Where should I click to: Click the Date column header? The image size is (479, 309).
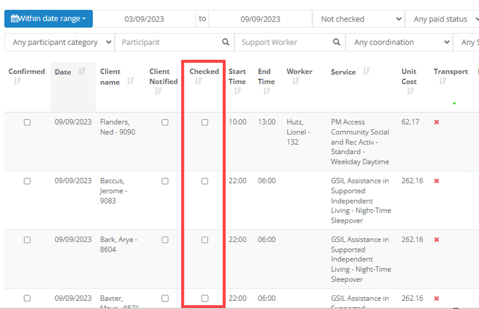tap(63, 72)
